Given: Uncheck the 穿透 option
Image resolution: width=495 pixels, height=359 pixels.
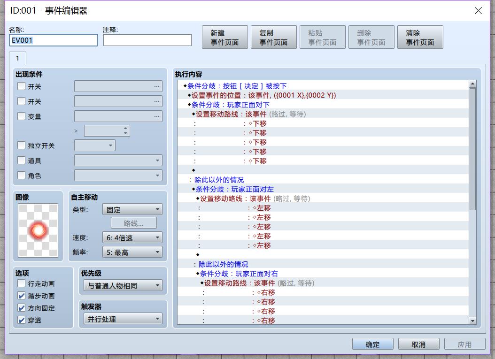Looking at the screenshot, I should [x=21, y=320].
